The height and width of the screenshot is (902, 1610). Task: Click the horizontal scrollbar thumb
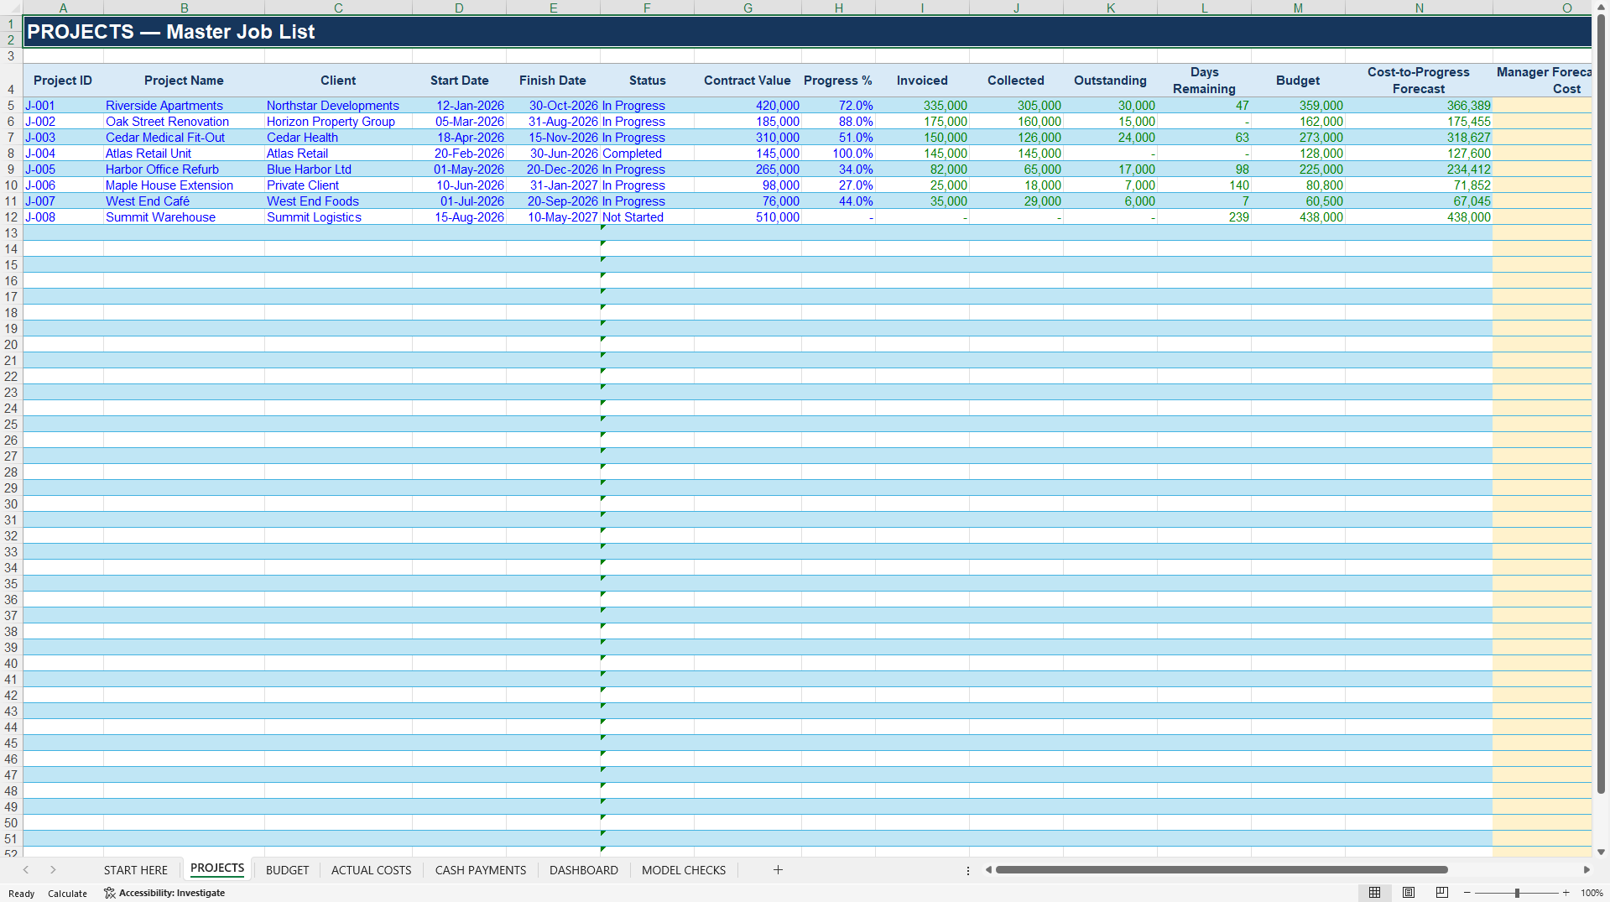point(1222,870)
